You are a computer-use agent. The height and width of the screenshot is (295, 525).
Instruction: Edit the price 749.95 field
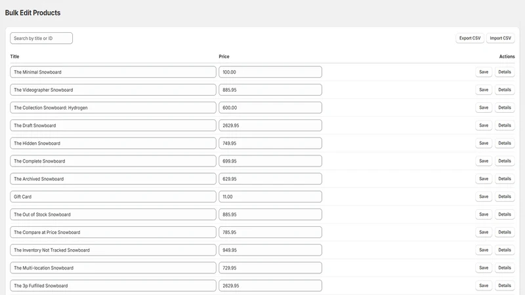(x=270, y=143)
